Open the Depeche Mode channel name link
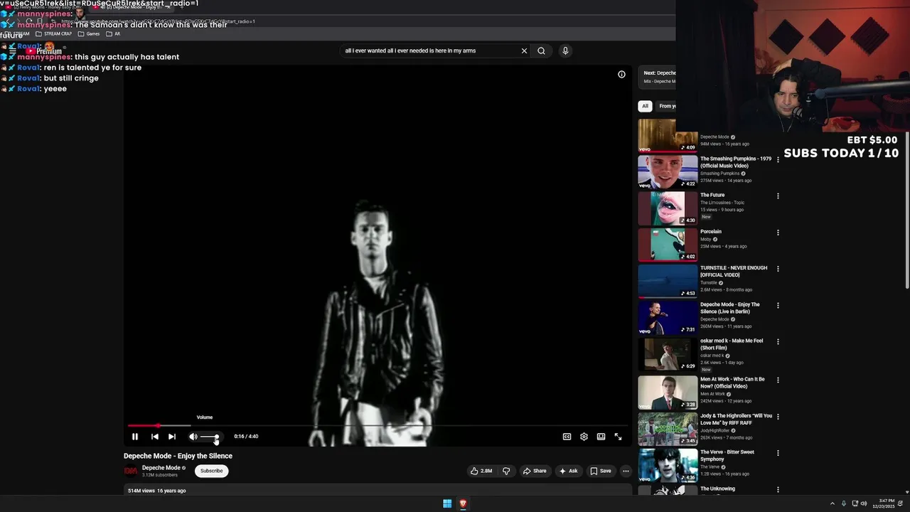Viewport: 910px width, 512px height. pyautogui.click(x=161, y=468)
